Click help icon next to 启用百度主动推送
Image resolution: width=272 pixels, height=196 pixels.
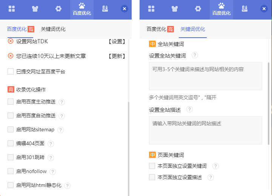tap(62, 102)
